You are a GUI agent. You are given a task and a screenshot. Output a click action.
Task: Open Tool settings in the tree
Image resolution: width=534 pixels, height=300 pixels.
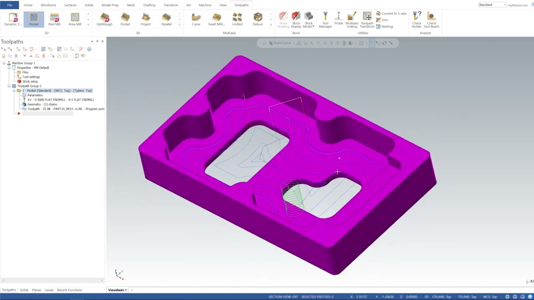[x=31, y=77]
